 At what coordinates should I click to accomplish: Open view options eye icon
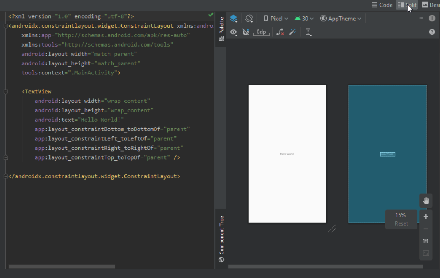(x=234, y=32)
